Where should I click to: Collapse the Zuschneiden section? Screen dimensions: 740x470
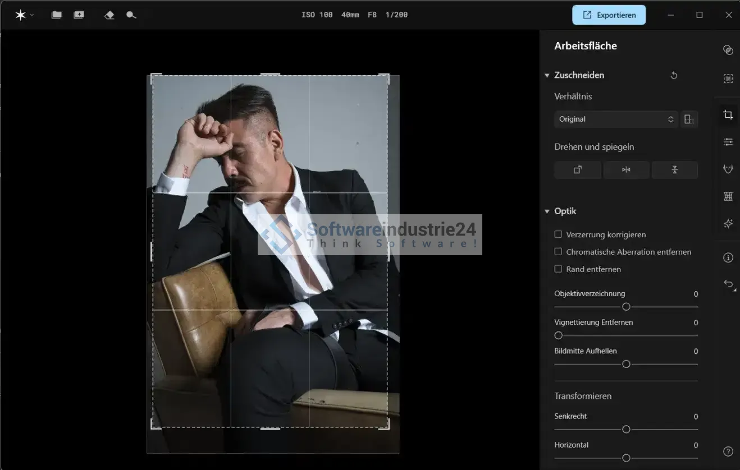pyautogui.click(x=547, y=75)
